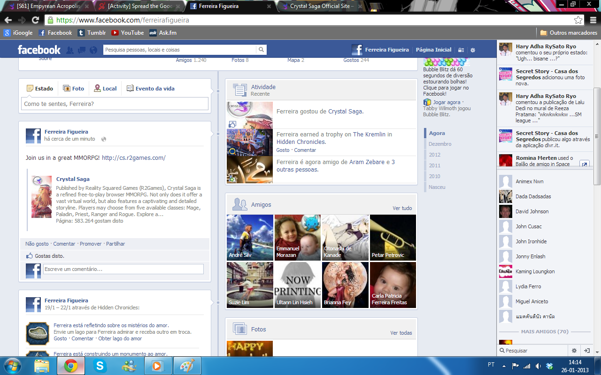Click Ver tudo link in Amigos
Viewport: 601px width, 375px height.
pyautogui.click(x=402, y=208)
